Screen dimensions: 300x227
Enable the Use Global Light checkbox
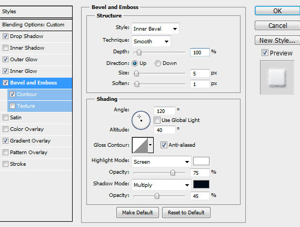pos(157,120)
